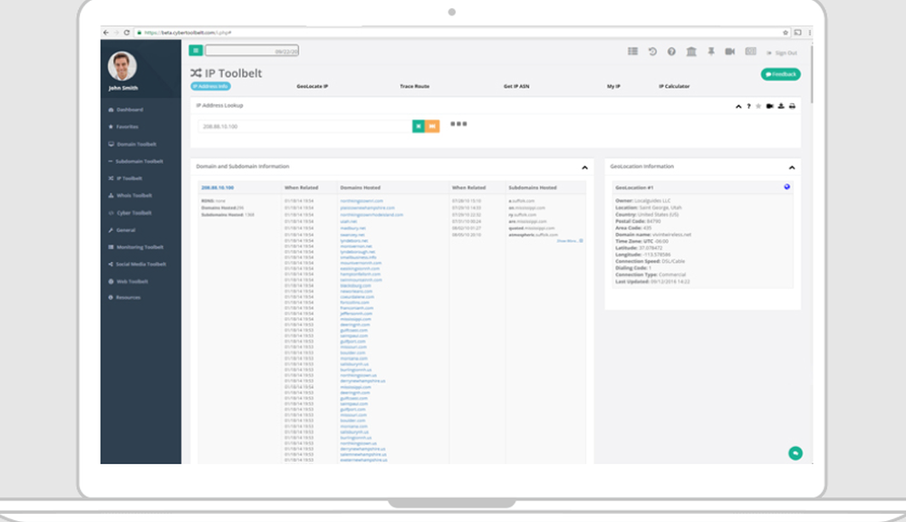Click the pushpin icon in top toolbar
Image resolution: width=906 pixels, height=522 pixels.
click(x=711, y=52)
